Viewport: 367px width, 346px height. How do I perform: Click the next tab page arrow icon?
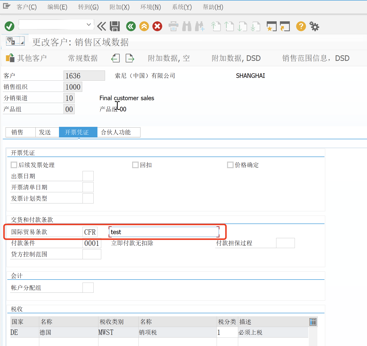pos(130,58)
